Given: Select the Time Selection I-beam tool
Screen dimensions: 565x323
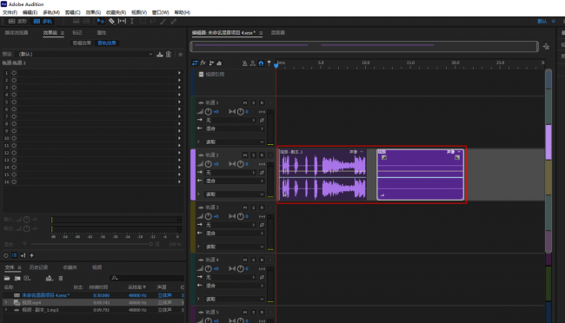Looking at the screenshot, I should pyautogui.click(x=132, y=21).
